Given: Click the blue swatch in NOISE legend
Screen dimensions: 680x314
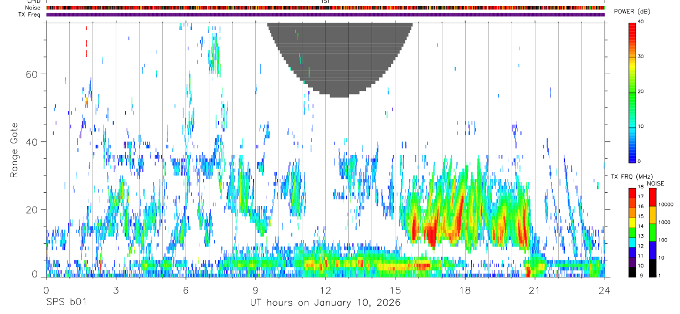Looking at the screenshot, I should [653, 250].
